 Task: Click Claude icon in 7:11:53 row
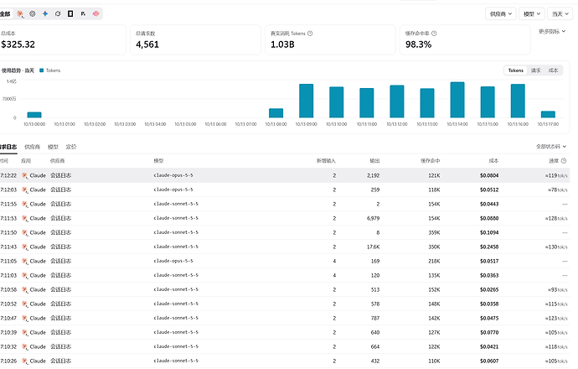[24, 218]
